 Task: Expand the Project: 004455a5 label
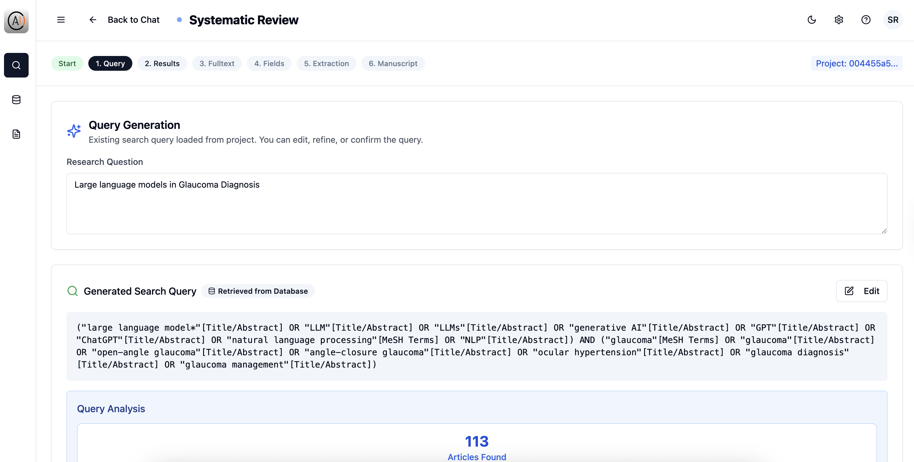[856, 63]
